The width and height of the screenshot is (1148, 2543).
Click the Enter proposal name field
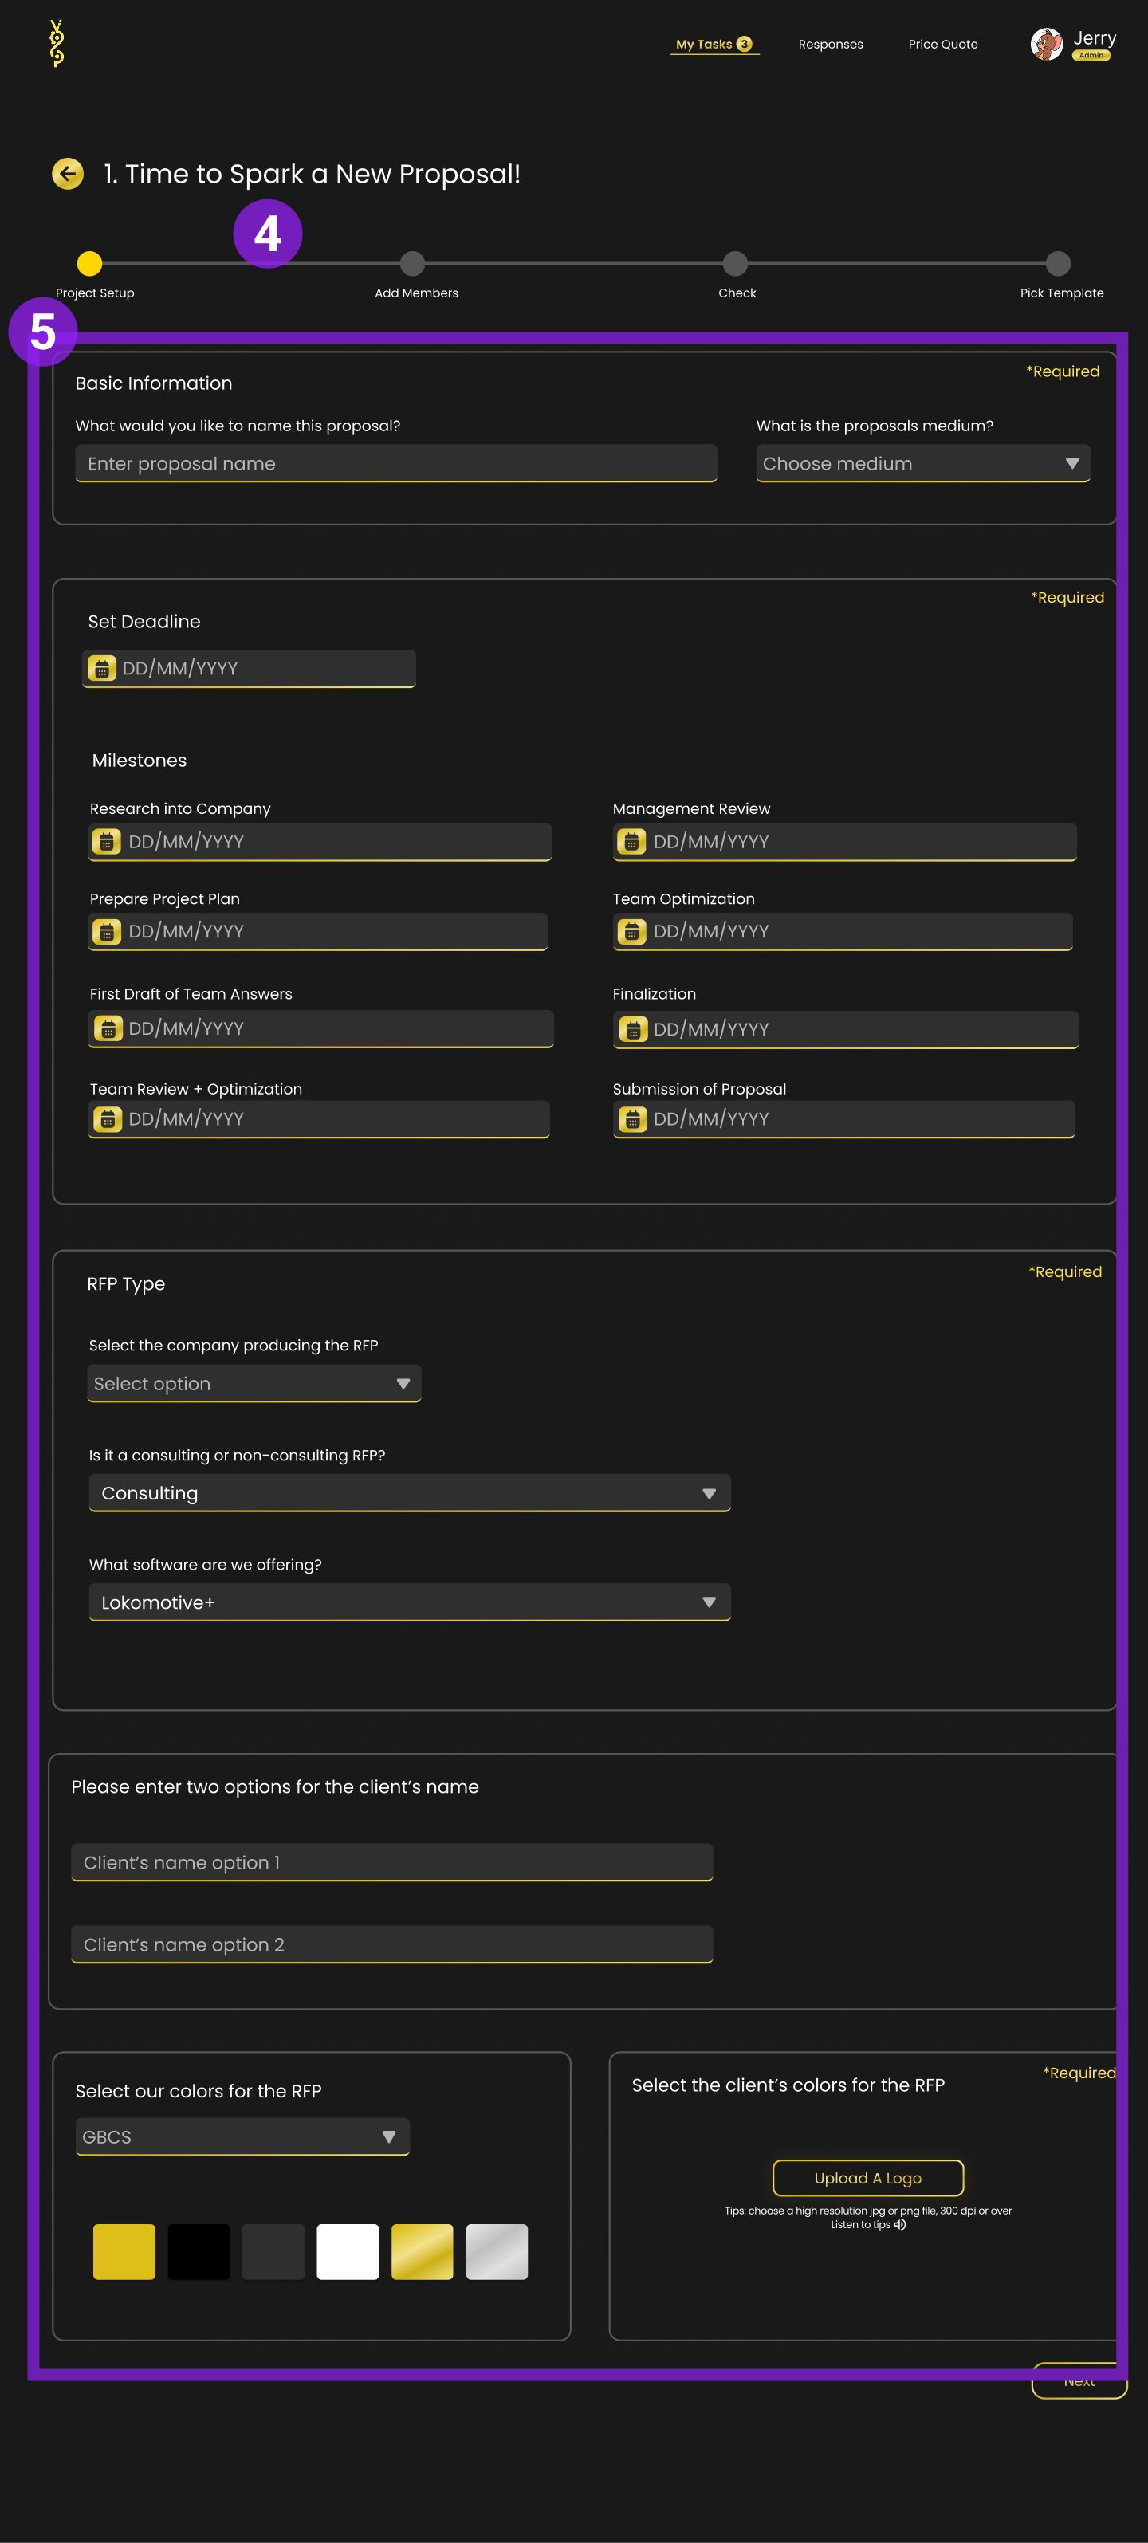pos(396,463)
